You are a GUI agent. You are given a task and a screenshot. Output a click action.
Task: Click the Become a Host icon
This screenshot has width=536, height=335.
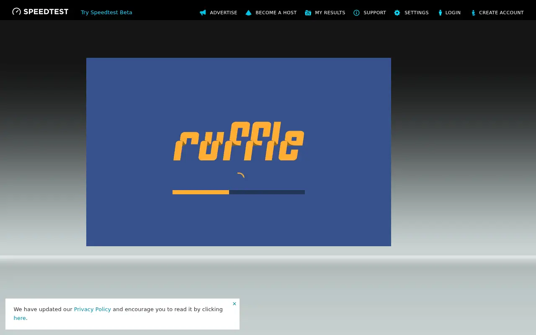(248, 13)
